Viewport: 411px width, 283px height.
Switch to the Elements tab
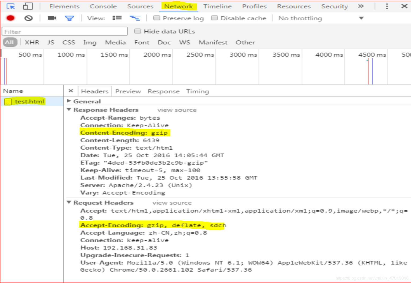pyautogui.click(x=64, y=6)
